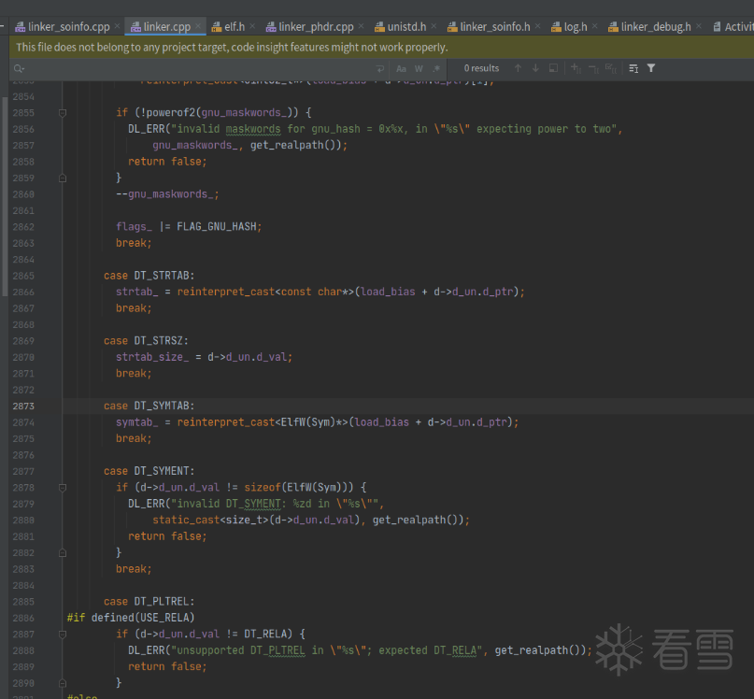Click line number 2873 in gutter
This screenshot has width=754, height=699.
coord(23,406)
